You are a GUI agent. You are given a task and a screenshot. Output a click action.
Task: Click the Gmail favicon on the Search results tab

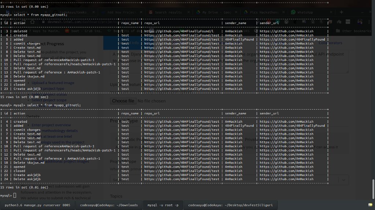151,12
